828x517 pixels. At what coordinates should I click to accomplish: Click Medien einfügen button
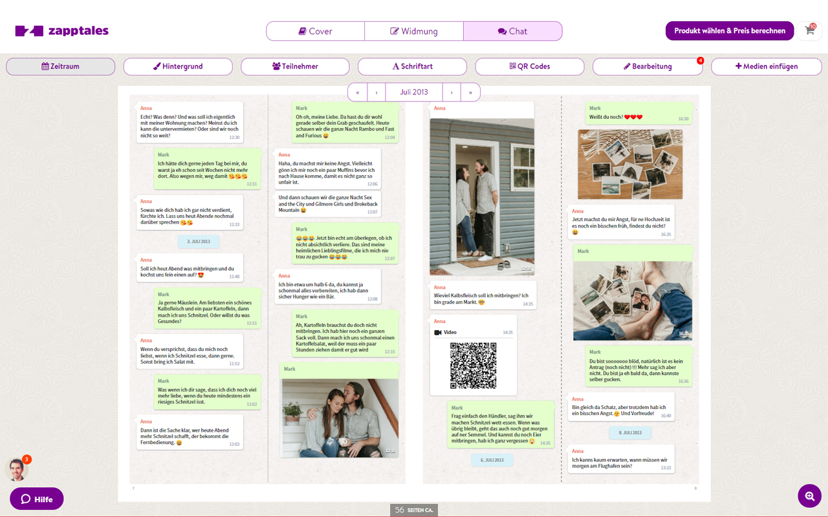tap(767, 67)
